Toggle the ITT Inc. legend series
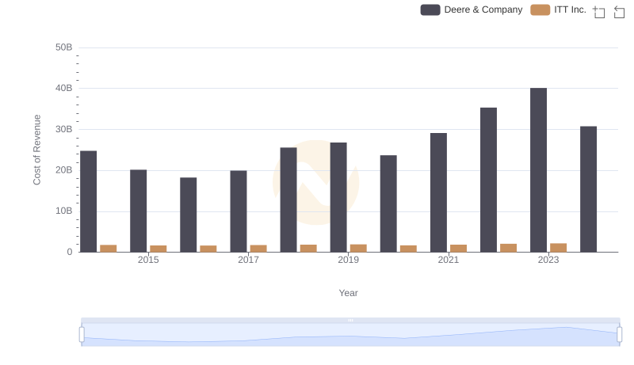The image size is (634, 365). pos(559,10)
